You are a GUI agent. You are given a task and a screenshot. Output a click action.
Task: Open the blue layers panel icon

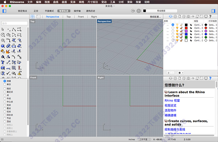(171, 16)
